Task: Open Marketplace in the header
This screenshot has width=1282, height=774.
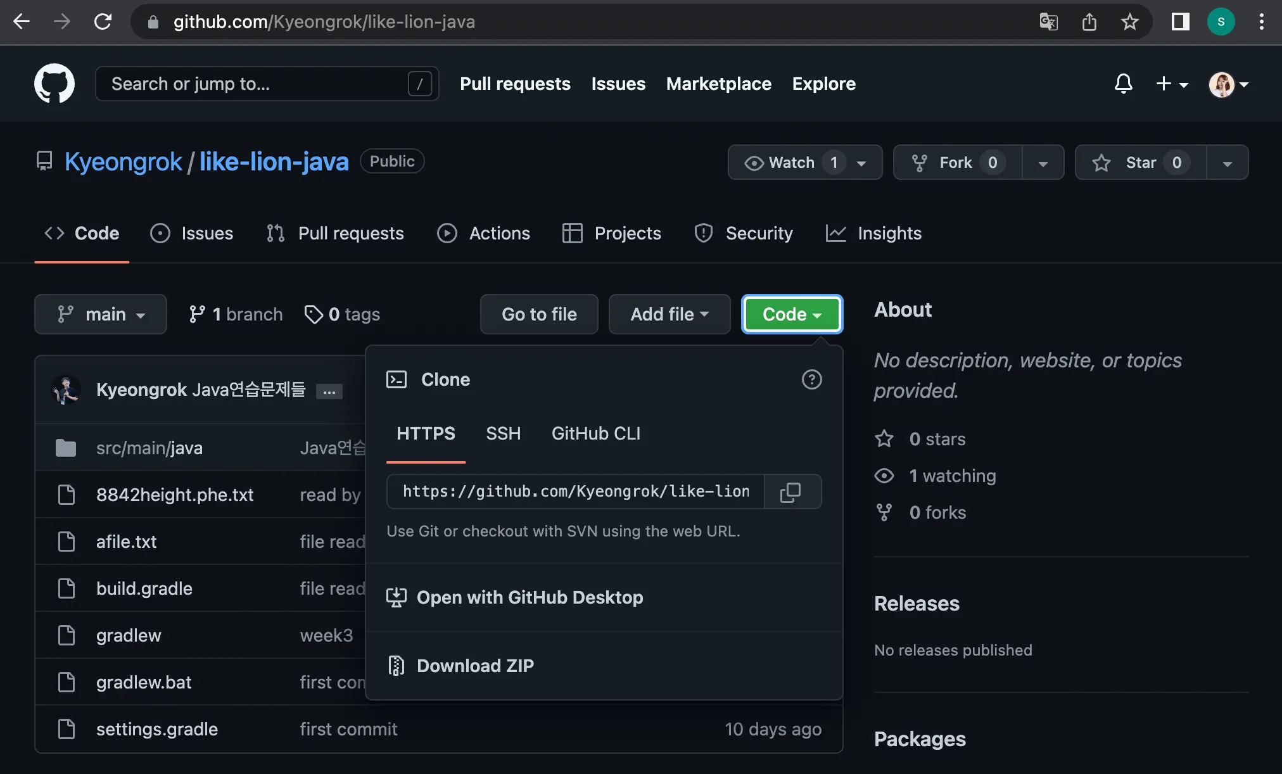Action: pyautogui.click(x=719, y=84)
